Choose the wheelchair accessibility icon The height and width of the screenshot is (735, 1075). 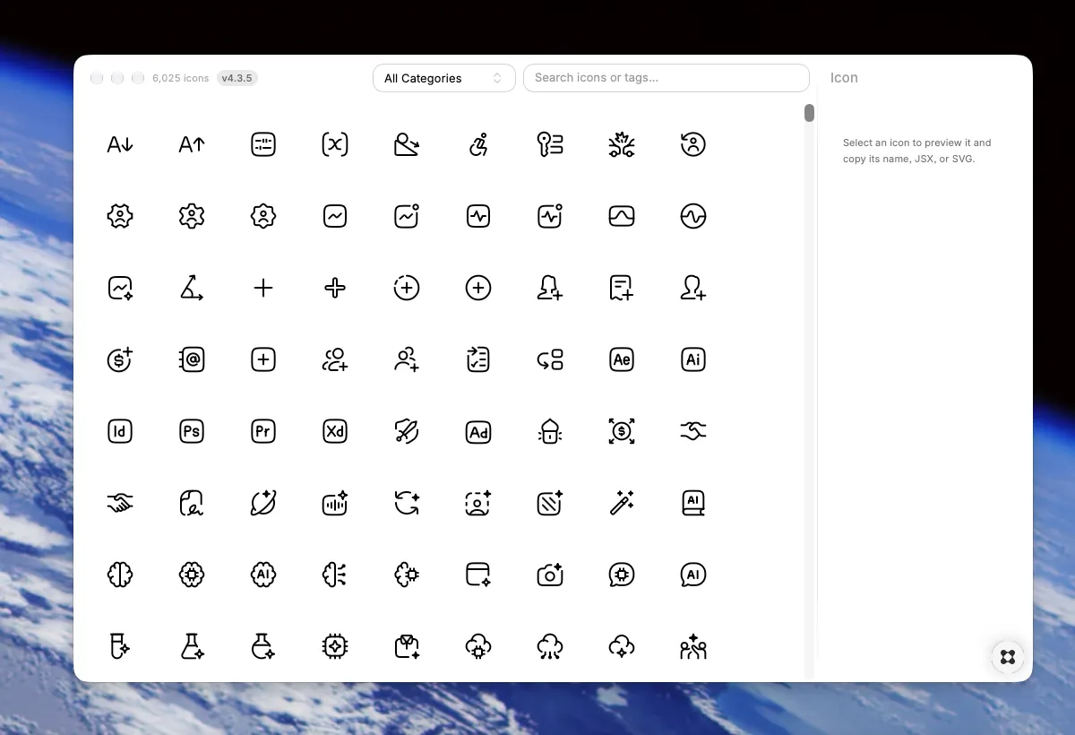[478, 144]
